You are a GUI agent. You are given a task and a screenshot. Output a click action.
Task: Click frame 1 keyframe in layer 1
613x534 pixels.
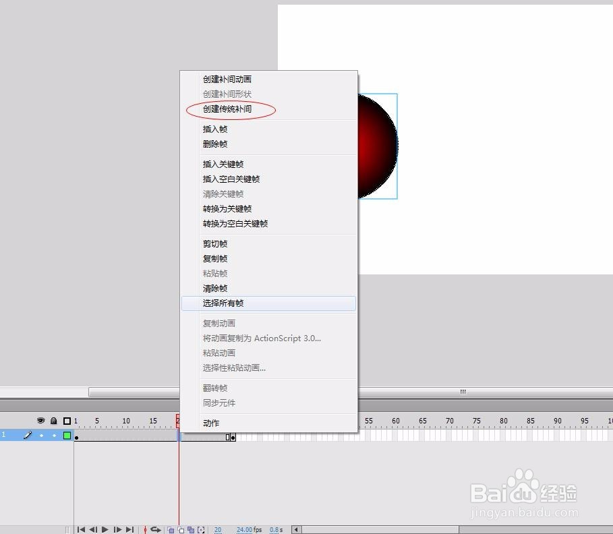(x=77, y=438)
